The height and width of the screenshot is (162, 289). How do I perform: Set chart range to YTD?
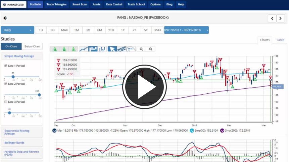111,30
